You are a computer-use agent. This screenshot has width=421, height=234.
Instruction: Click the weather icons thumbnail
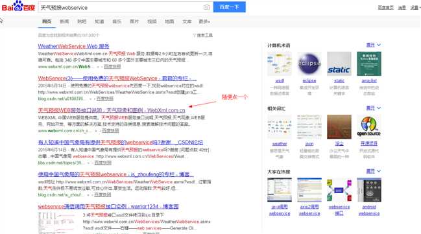coord(280,127)
